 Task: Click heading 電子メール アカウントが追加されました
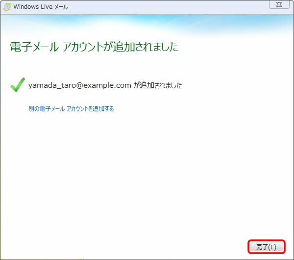(x=94, y=47)
